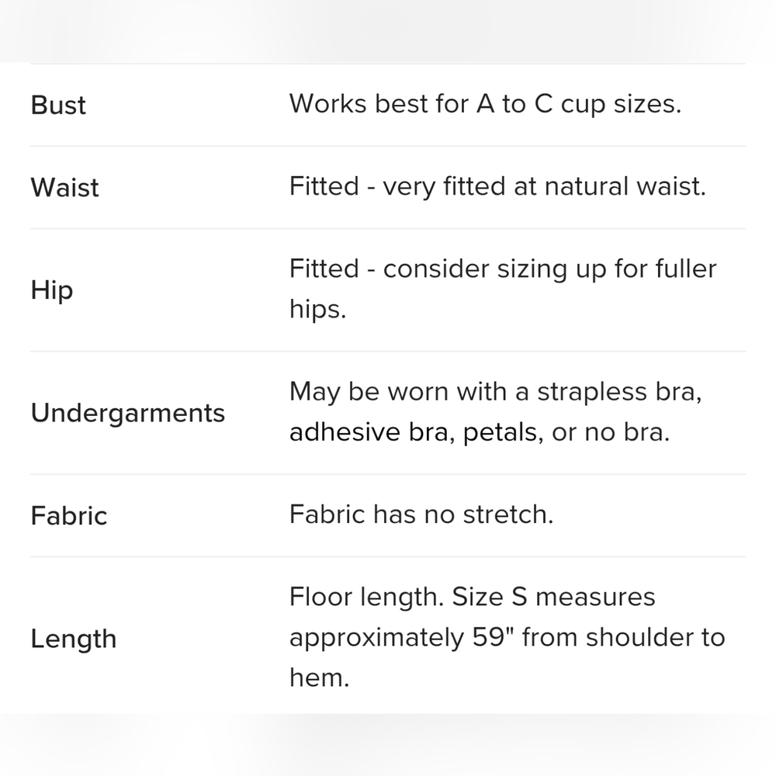Click the 'A to C' cup size text
This screenshot has height=776, width=776.
(x=514, y=104)
